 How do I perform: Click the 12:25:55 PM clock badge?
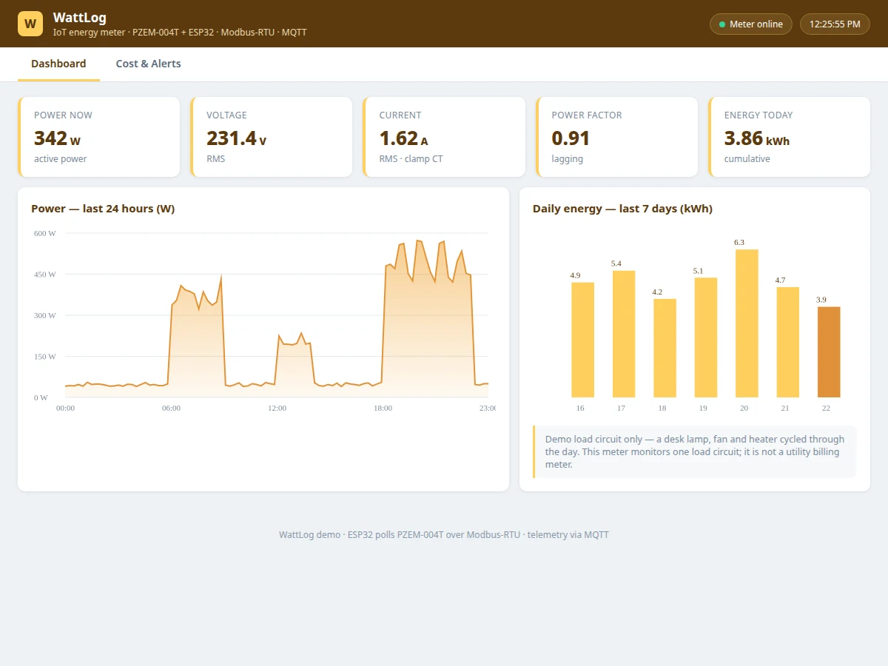click(x=835, y=24)
